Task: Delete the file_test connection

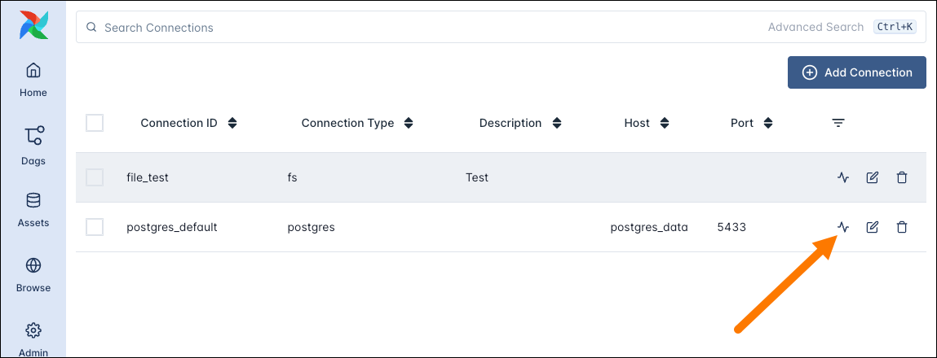Action: [x=901, y=177]
